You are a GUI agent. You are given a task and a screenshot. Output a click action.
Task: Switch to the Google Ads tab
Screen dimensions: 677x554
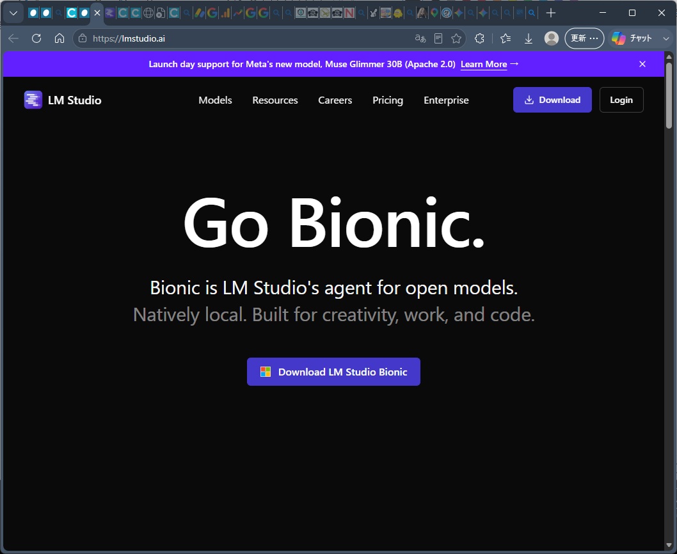(199, 13)
